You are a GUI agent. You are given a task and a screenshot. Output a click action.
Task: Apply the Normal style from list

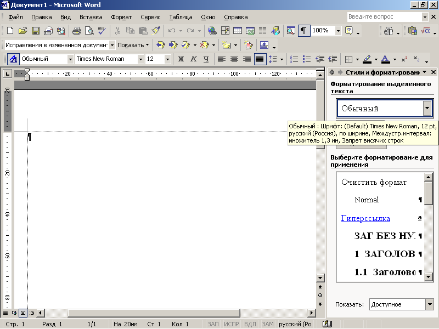coord(380,200)
